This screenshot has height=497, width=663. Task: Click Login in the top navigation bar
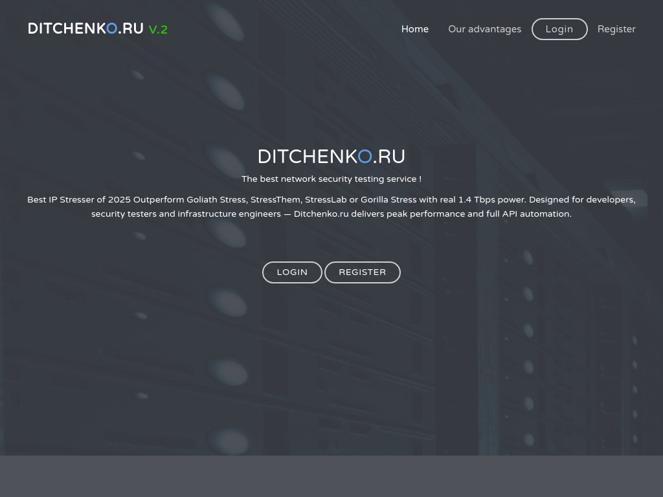tap(559, 29)
